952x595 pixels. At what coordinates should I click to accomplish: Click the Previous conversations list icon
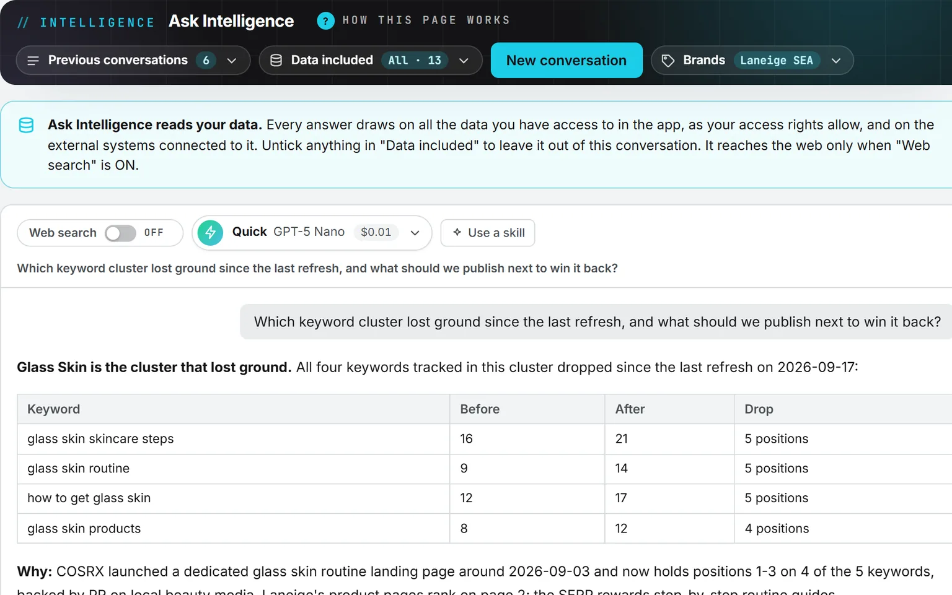(33, 61)
